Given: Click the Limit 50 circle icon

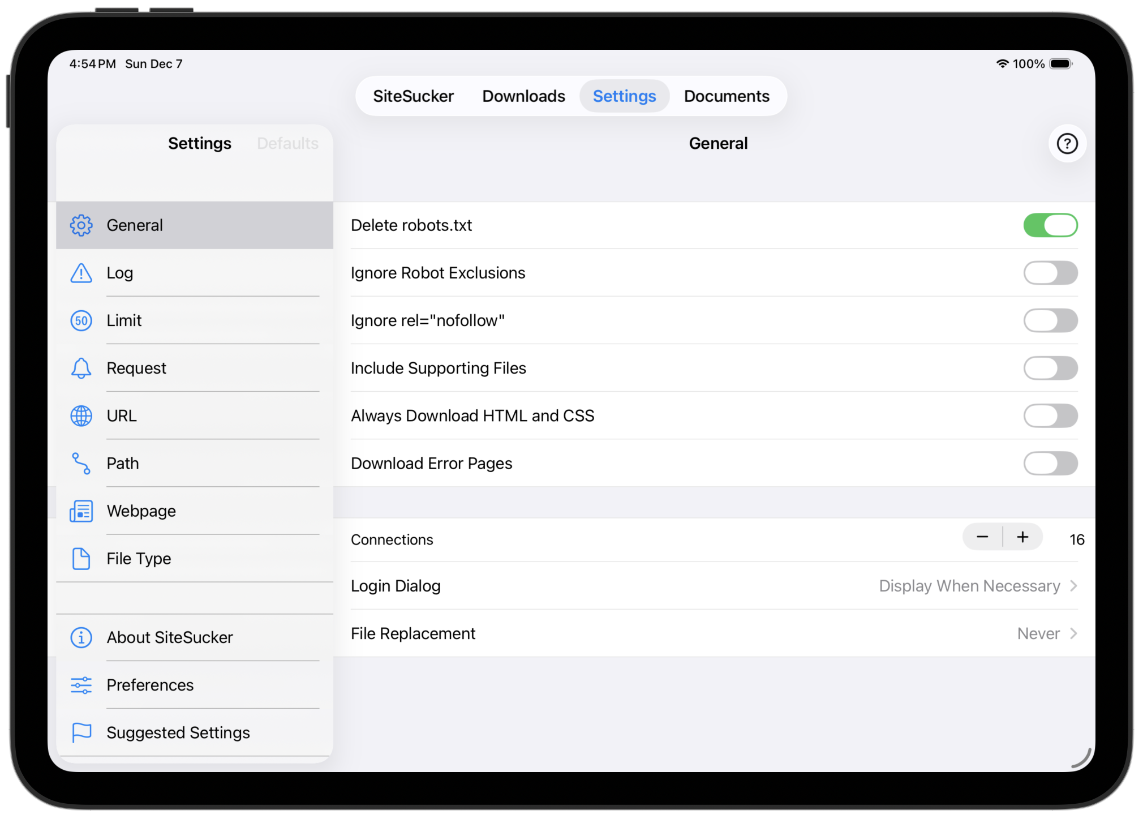Looking at the screenshot, I should [x=81, y=320].
